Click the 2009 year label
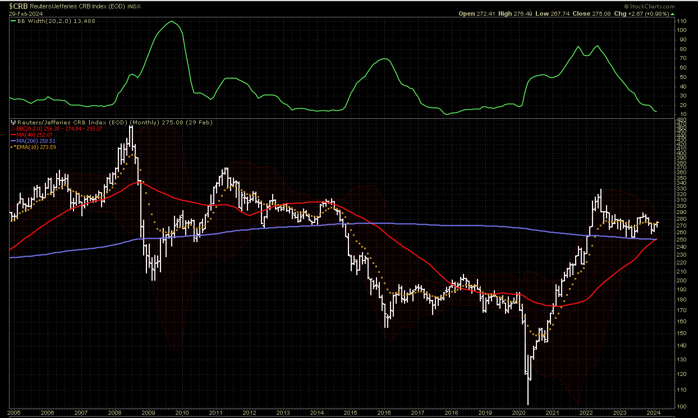The image size is (698, 418). 148,413
